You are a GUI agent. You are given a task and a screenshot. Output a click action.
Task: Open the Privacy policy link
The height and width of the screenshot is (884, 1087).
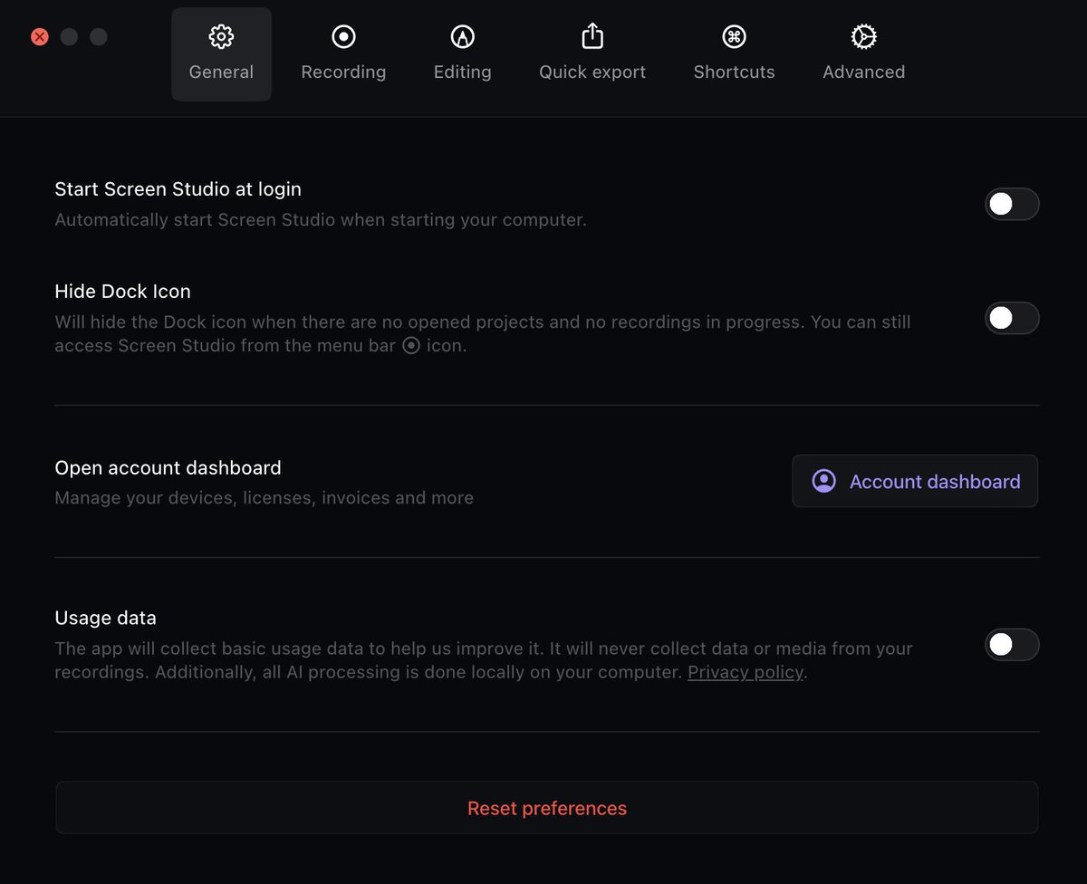point(746,672)
